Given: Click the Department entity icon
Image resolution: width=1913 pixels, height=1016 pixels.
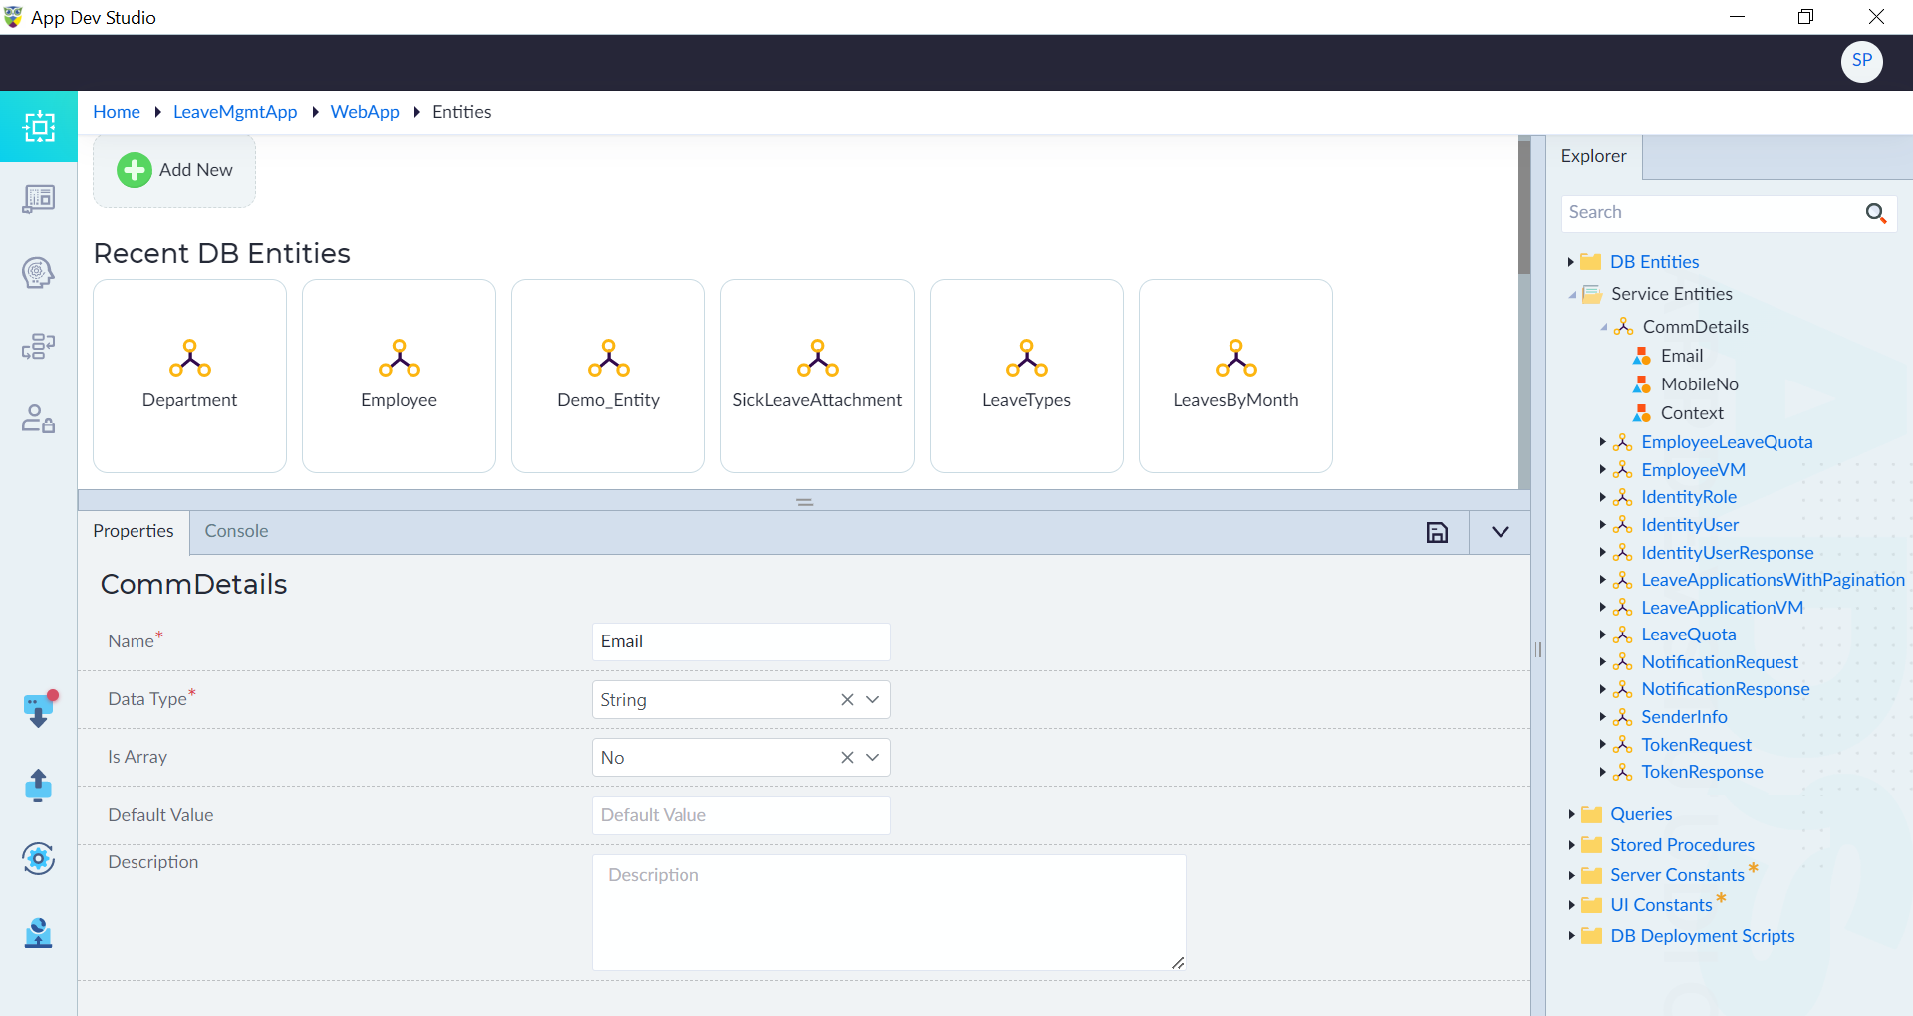Looking at the screenshot, I should [190, 358].
